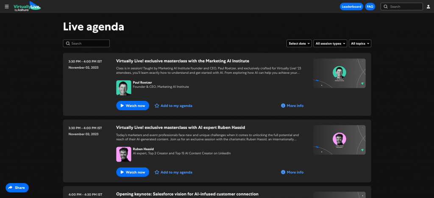
Task: Click Ruben Hassid's profile photo
Action: [123, 154]
